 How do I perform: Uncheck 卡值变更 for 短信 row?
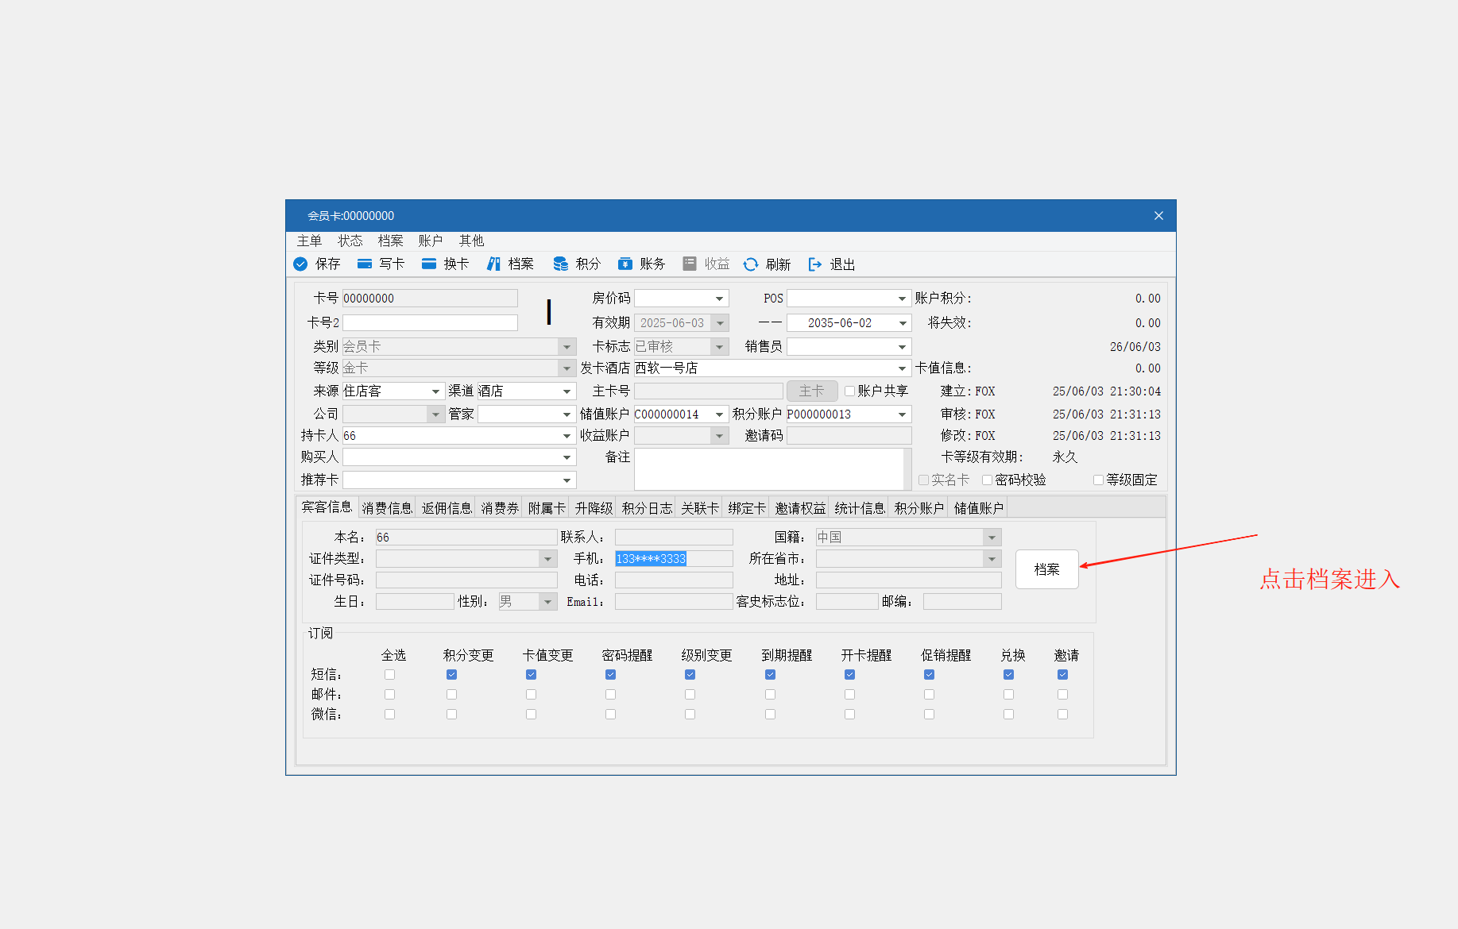(531, 674)
